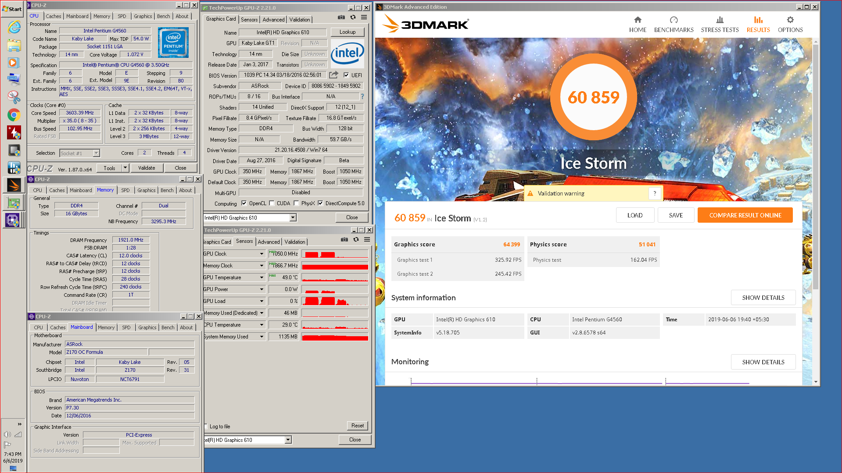Toggle the DirectCompute 5.0 checkbox
842x473 pixels.
point(320,203)
